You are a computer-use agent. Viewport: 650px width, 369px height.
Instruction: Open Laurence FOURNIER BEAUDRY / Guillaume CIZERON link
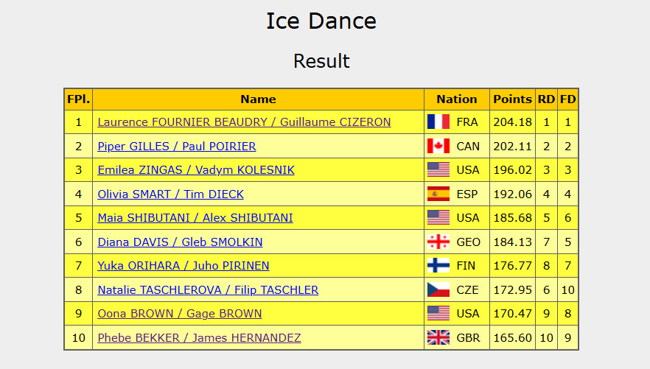[x=244, y=122]
